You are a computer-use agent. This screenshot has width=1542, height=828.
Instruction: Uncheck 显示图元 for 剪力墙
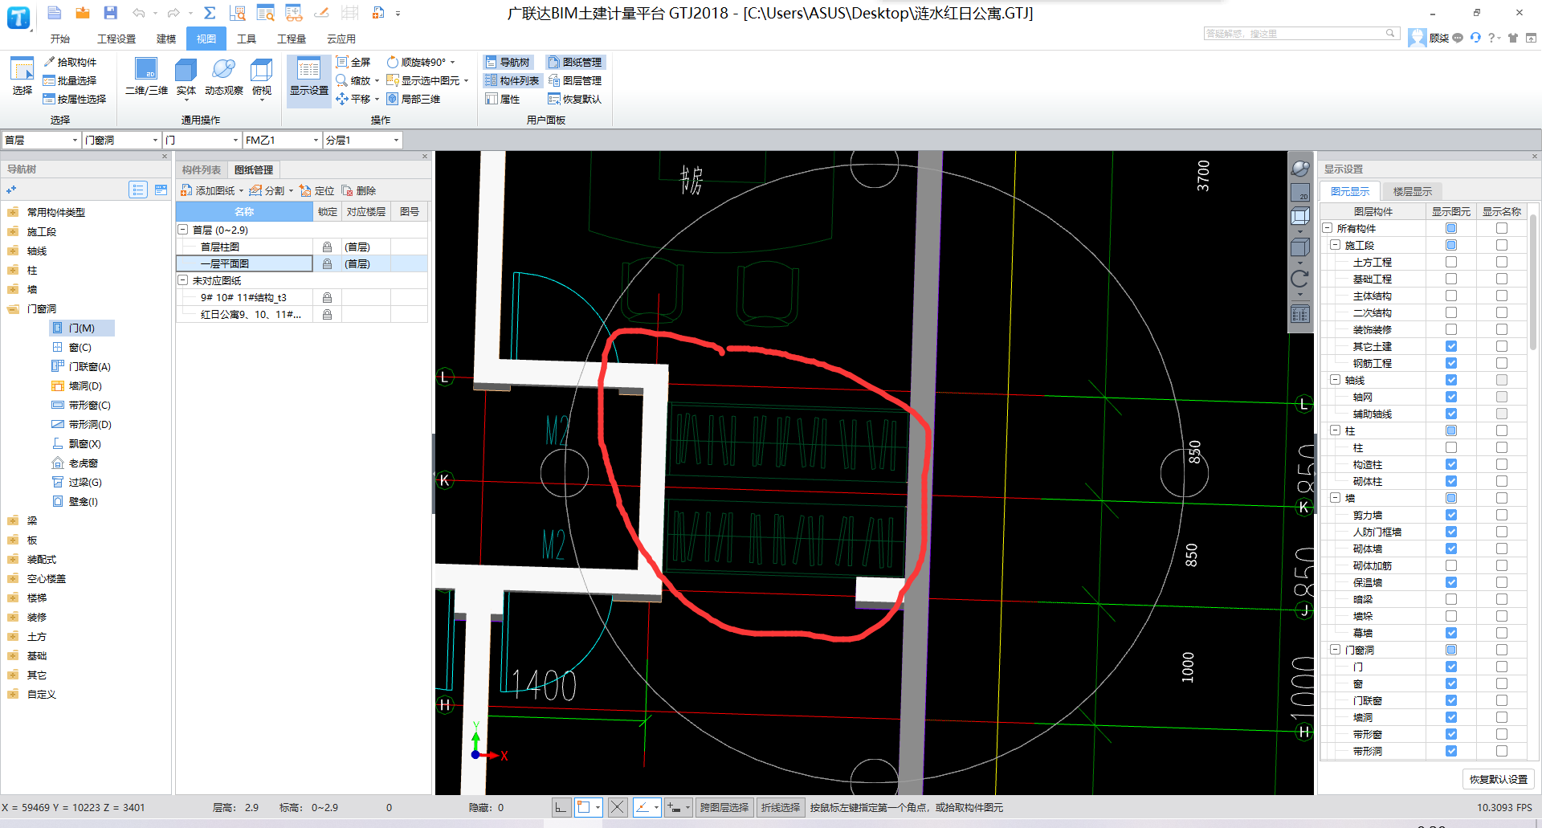[1451, 515]
